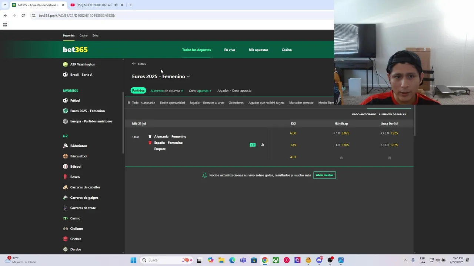Open the Extra top link
This screenshot has width=474, height=266.
click(96, 35)
